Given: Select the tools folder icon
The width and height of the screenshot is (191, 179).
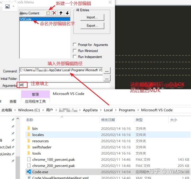Looking at the screenshot, I should [x=29, y=153].
